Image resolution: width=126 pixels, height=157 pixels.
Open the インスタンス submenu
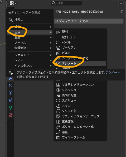(x=30, y=66)
